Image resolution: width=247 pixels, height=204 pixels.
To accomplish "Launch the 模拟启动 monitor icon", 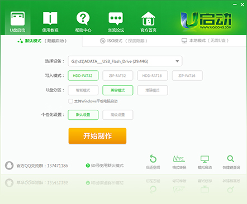I will [x=205, y=159].
